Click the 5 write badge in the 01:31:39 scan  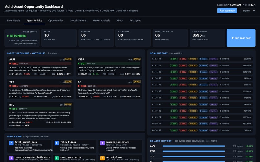pyautogui.click(x=214, y=85)
